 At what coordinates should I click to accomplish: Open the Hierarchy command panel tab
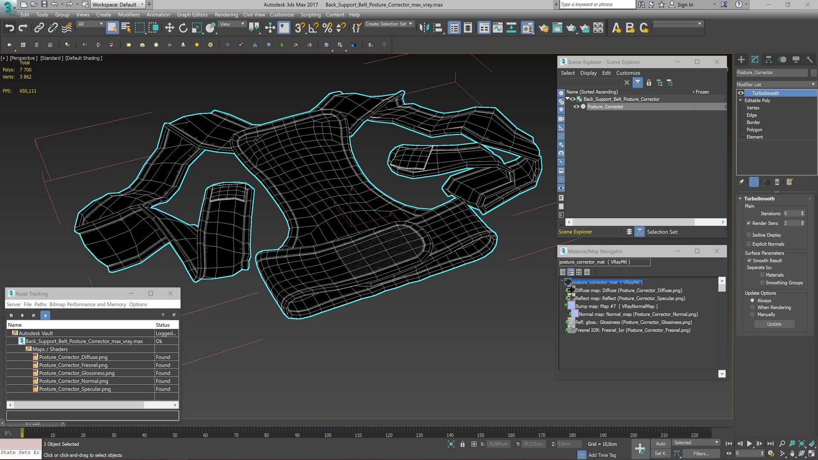point(769,60)
